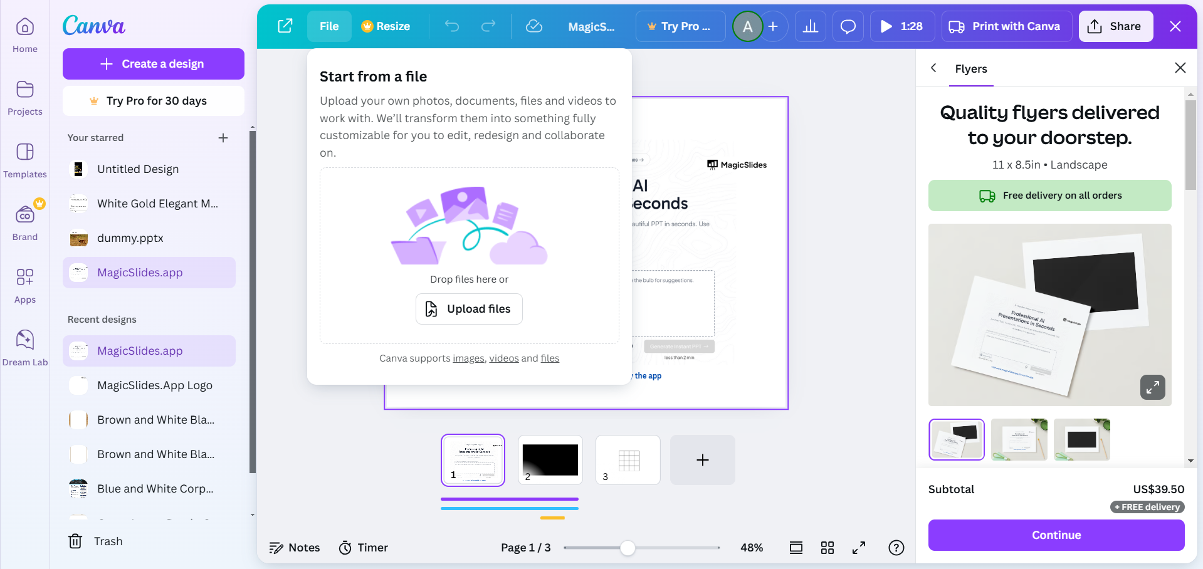Click Continue to order flyers
The image size is (1203, 569).
(x=1056, y=535)
